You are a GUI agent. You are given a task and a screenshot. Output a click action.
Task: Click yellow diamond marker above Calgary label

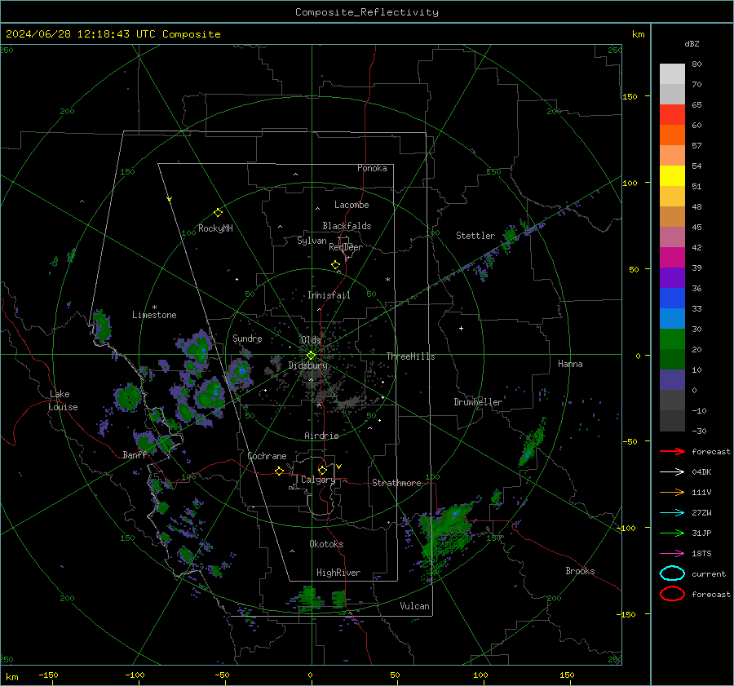pos(322,470)
